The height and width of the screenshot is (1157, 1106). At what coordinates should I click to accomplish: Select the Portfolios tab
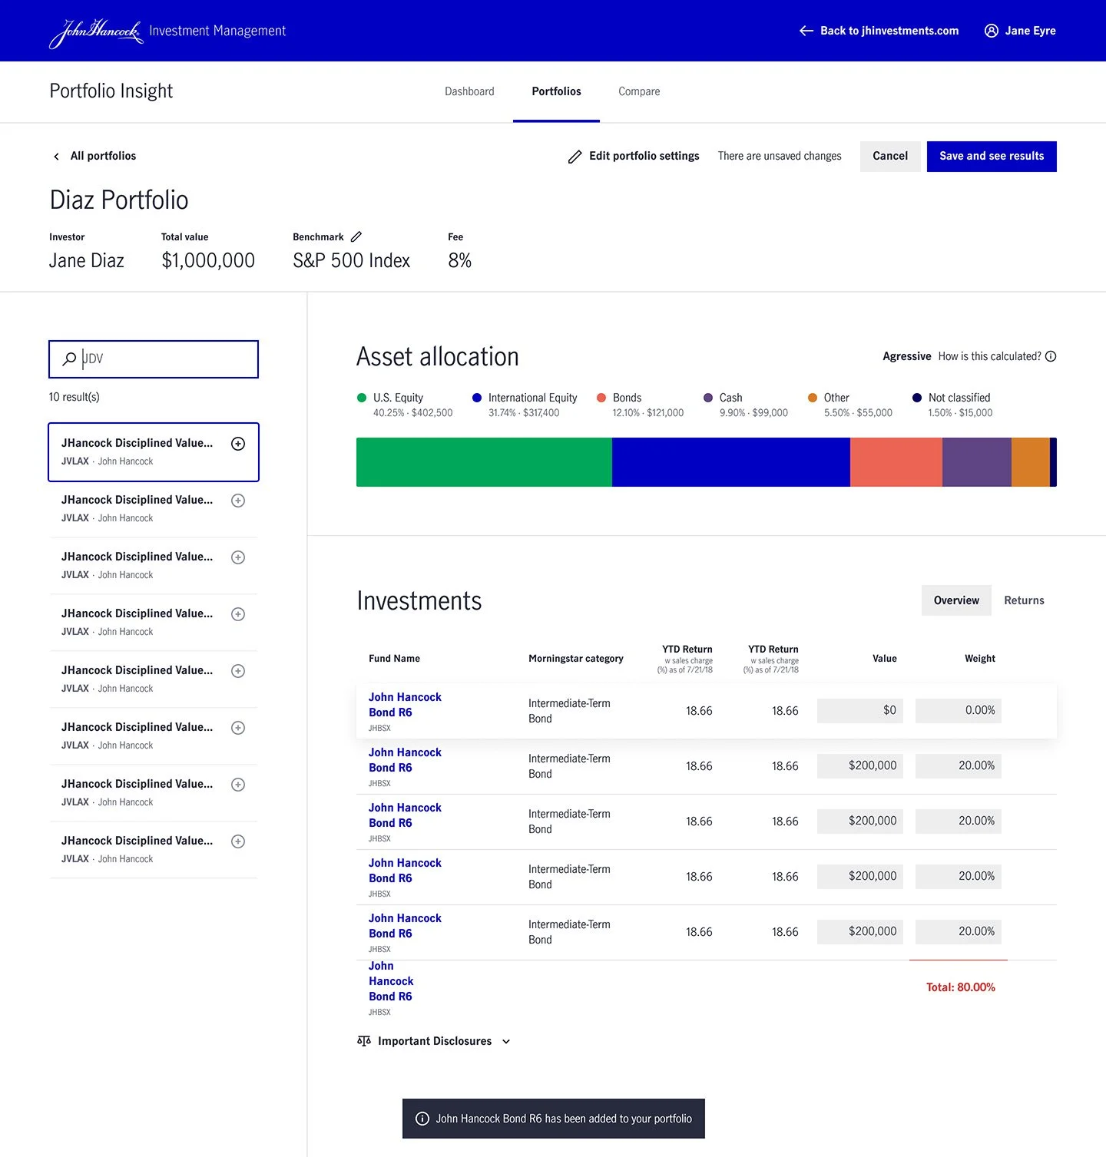[x=556, y=91]
